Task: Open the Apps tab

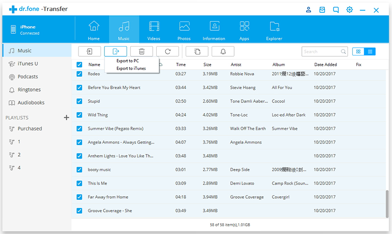Action: coord(244,30)
